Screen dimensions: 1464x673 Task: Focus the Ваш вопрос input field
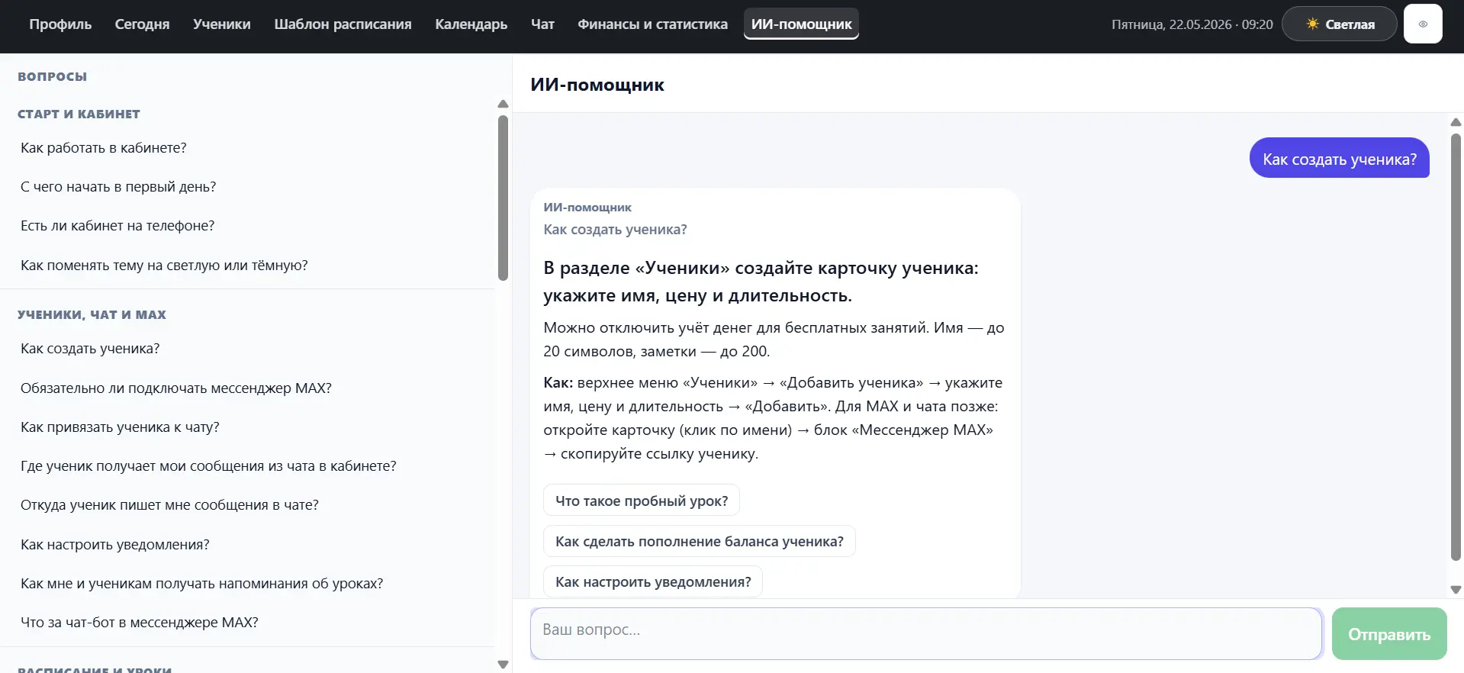tap(926, 633)
